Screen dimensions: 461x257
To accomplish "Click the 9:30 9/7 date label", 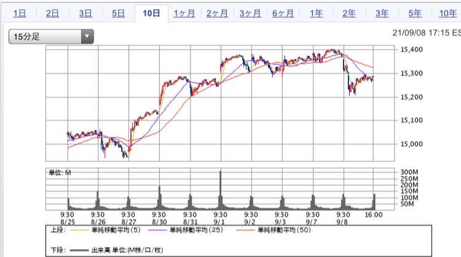I will 312,218.
